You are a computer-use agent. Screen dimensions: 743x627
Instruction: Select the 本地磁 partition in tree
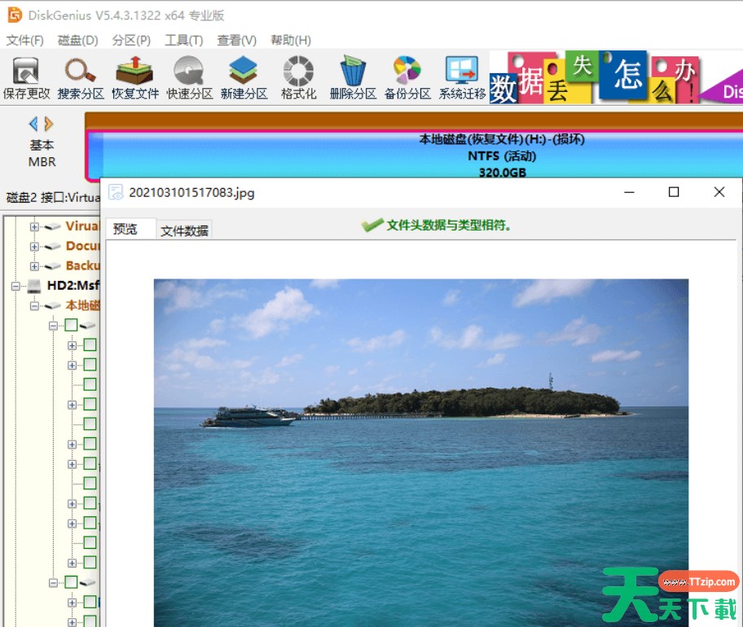(x=82, y=305)
